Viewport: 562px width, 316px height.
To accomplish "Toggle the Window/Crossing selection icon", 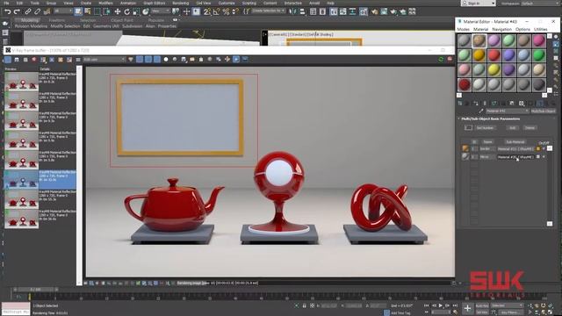I will tap(107, 11).
